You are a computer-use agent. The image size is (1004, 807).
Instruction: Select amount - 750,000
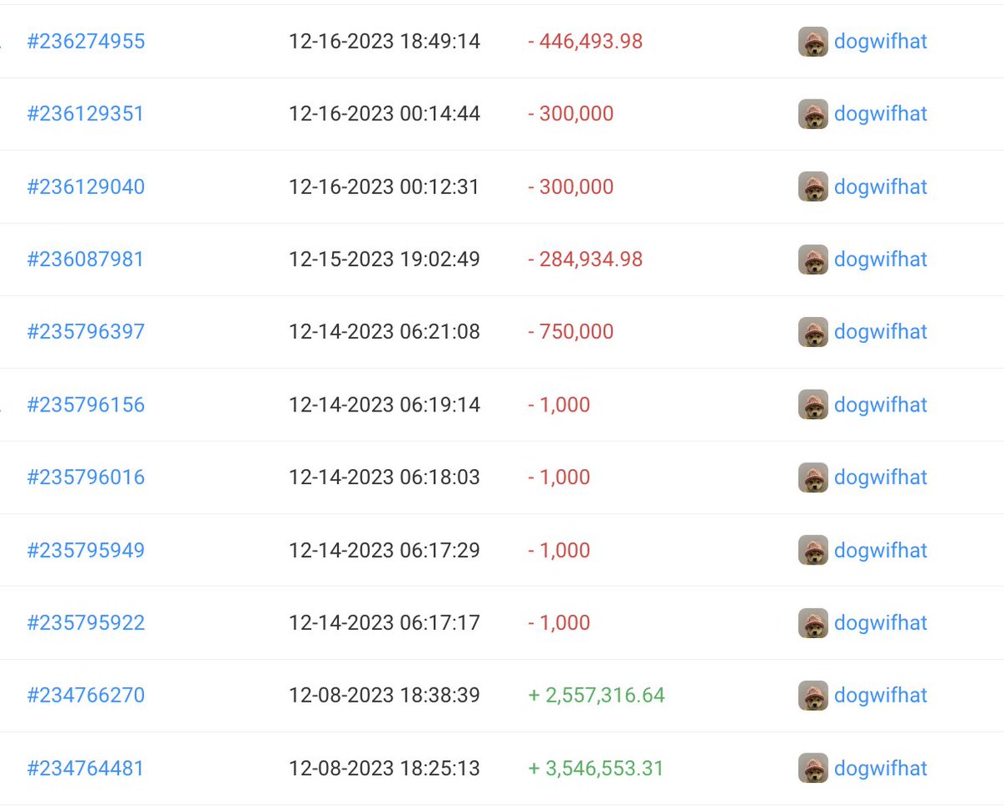(571, 332)
